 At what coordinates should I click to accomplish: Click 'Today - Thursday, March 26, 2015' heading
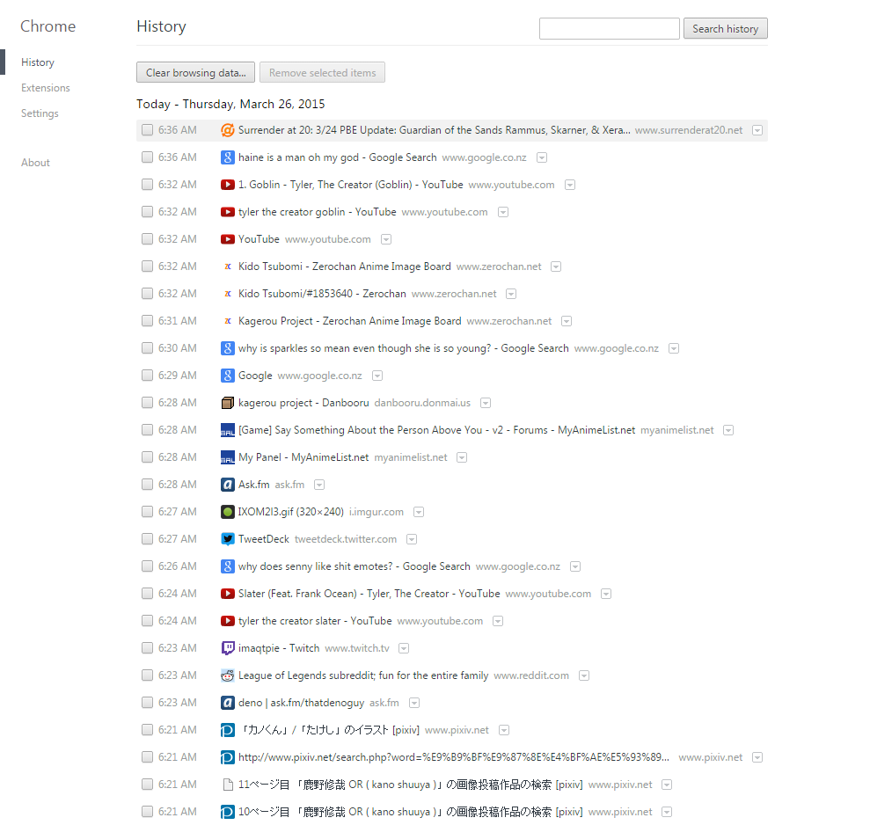tap(230, 104)
